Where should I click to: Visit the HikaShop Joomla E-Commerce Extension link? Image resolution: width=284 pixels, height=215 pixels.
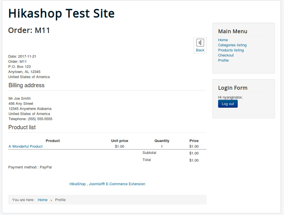tap(107, 184)
